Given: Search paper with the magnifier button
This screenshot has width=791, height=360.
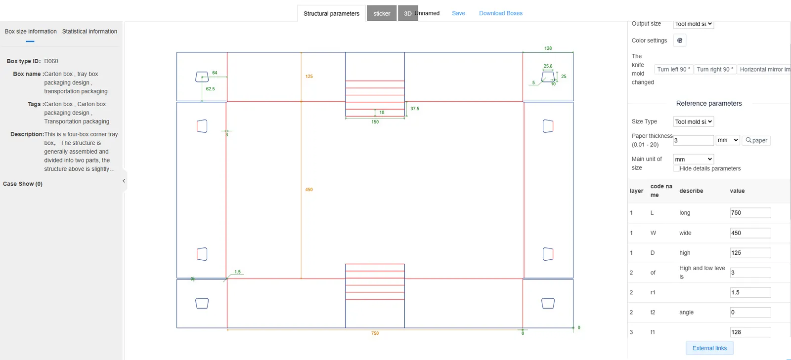Looking at the screenshot, I should coord(756,140).
